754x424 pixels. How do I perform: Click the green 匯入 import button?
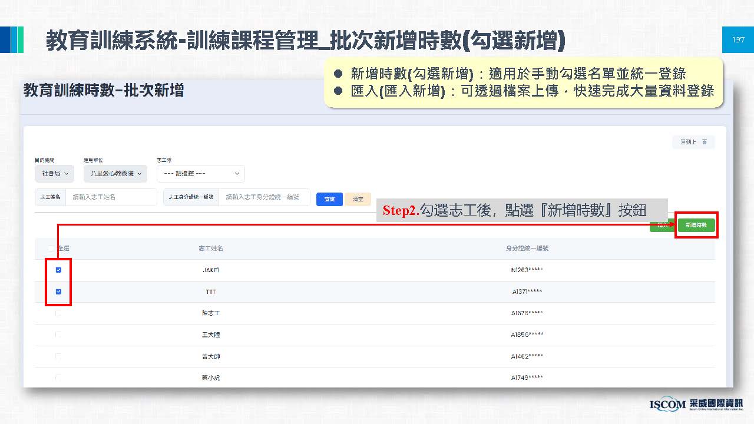tap(663, 225)
